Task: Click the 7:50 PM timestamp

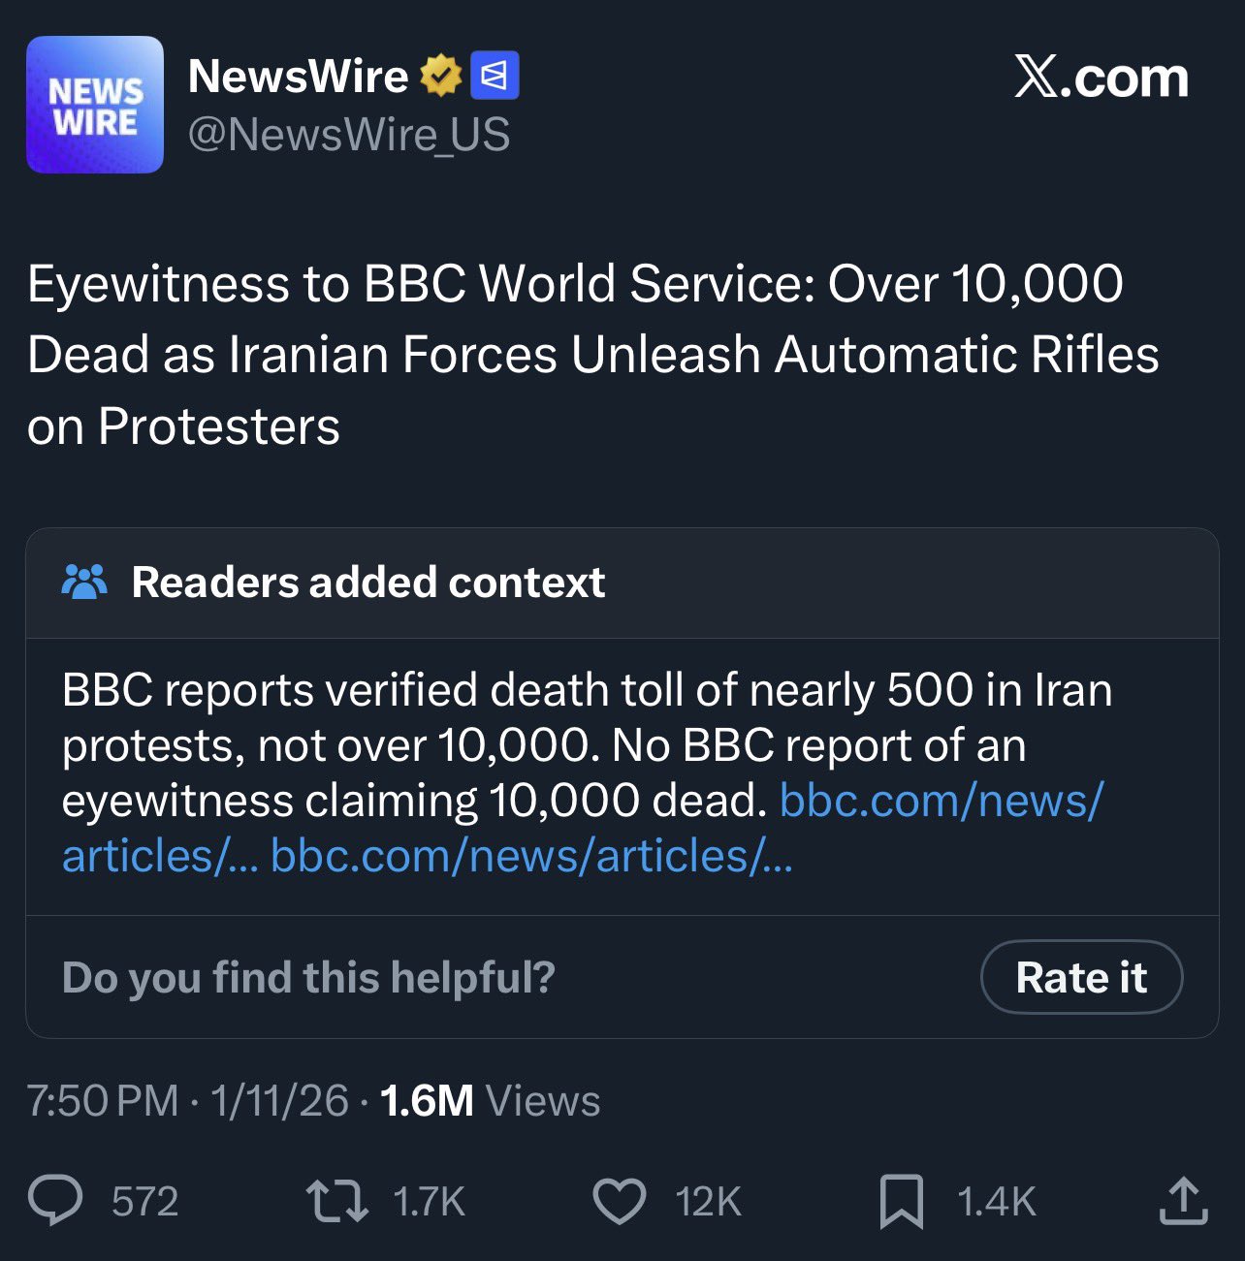Action: click(x=103, y=1100)
